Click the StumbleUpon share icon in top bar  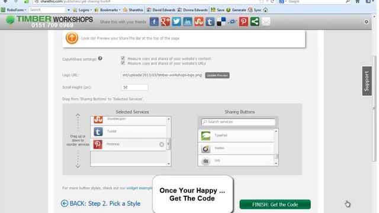pyautogui.click(x=199, y=22)
